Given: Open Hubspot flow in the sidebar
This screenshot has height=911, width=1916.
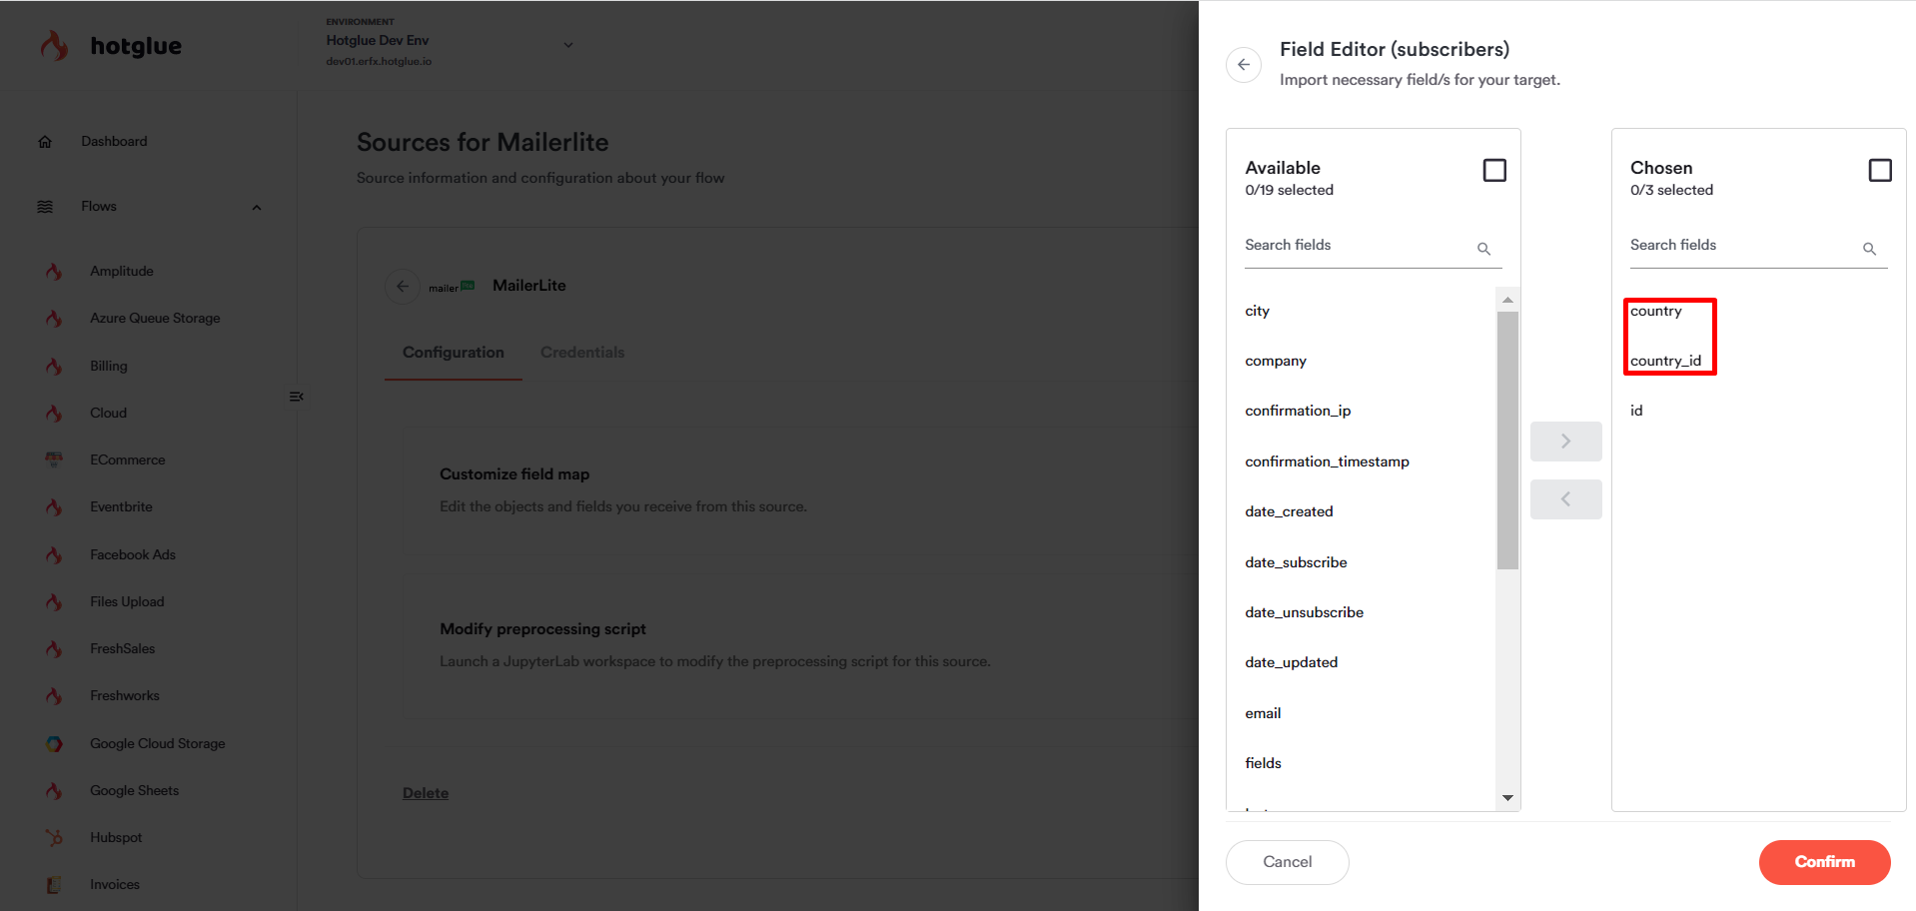Looking at the screenshot, I should (x=116, y=838).
